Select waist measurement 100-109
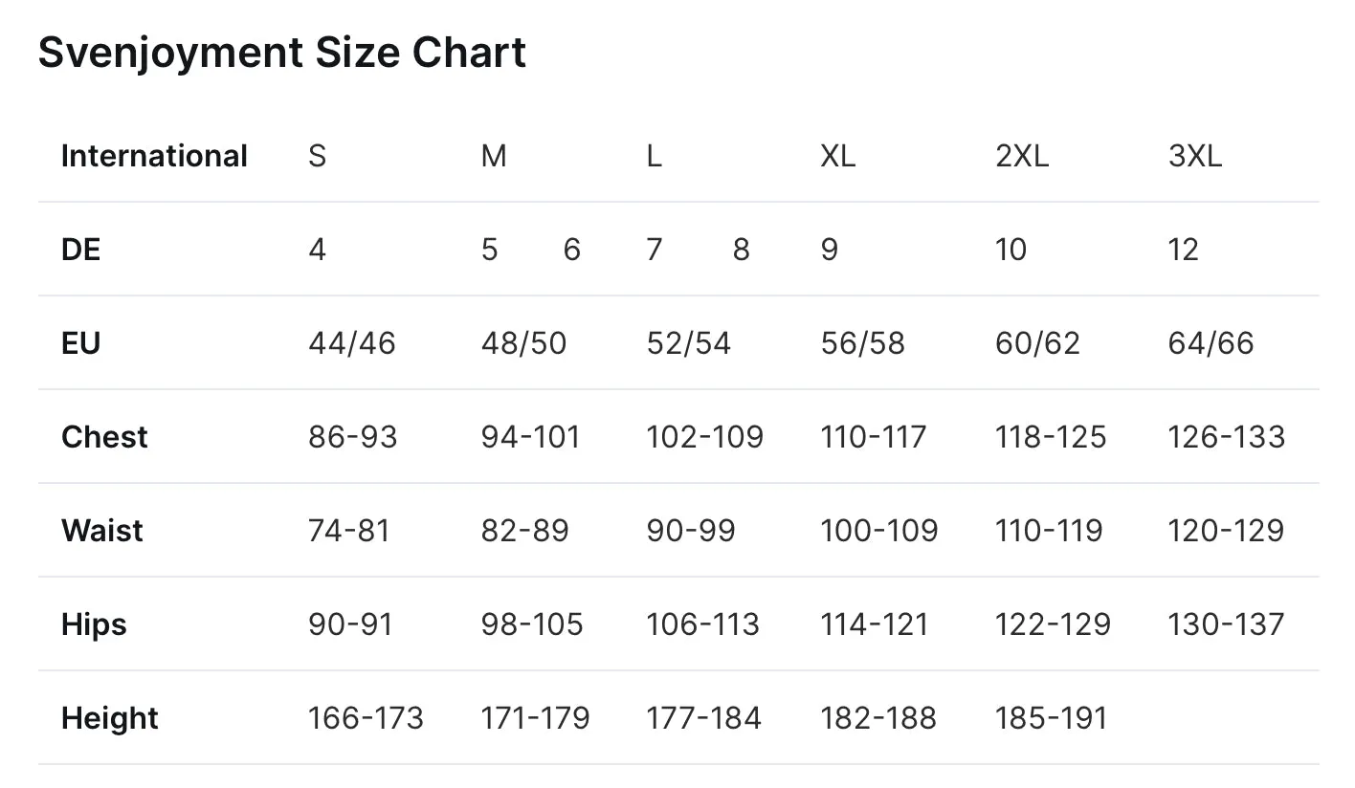Image resolution: width=1355 pixels, height=788 pixels. tap(879, 531)
